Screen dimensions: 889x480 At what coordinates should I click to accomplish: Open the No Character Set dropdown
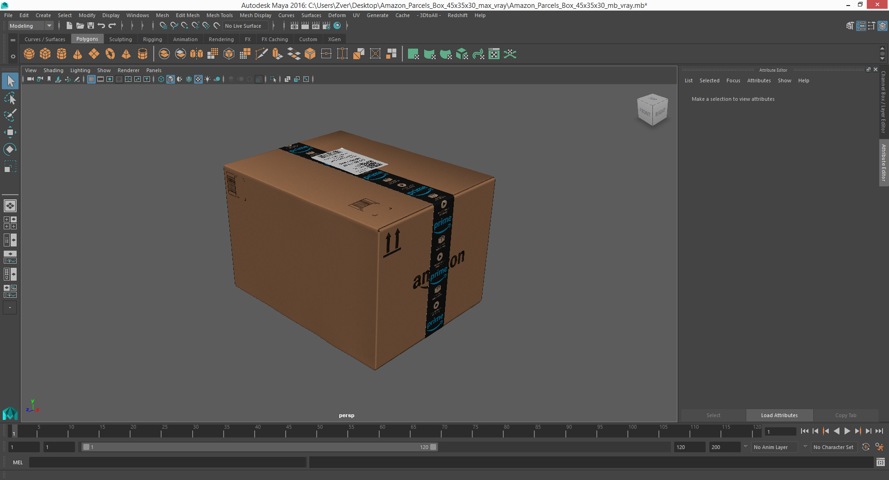pyautogui.click(x=834, y=447)
